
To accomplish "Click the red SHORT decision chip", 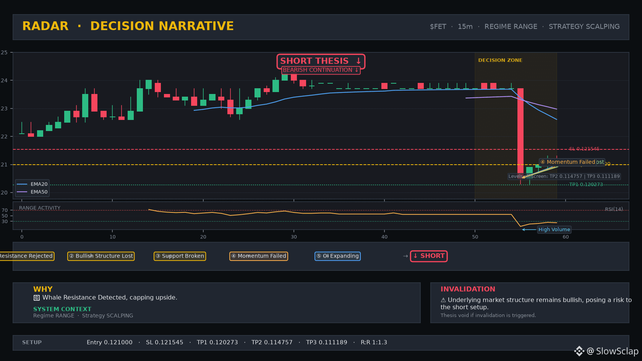I will tap(429, 256).
